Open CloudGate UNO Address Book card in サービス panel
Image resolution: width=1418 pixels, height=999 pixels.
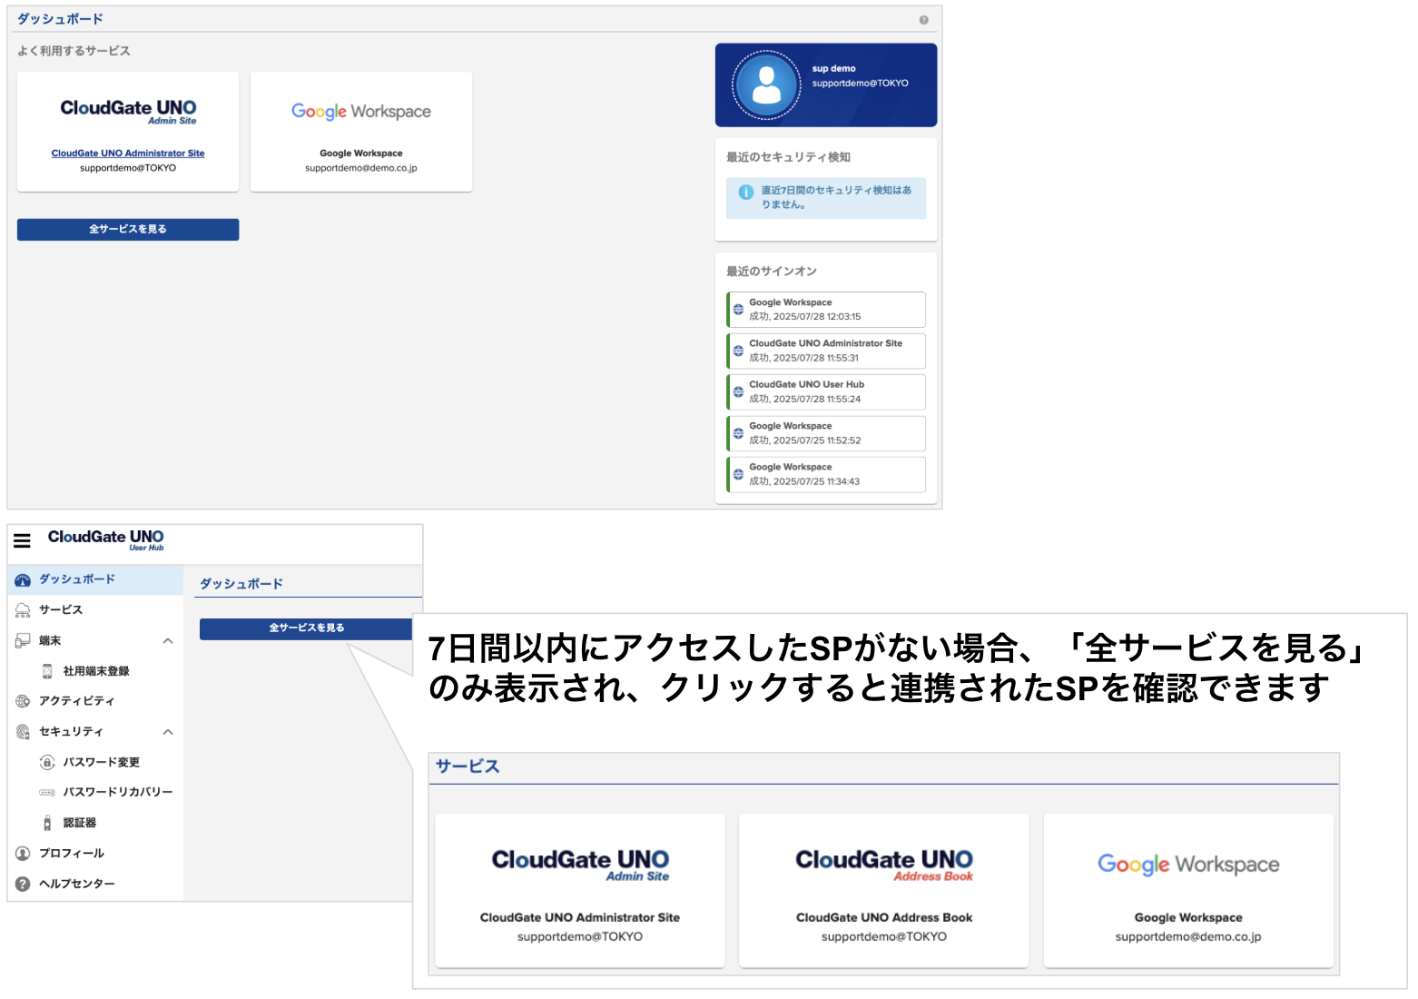click(x=884, y=891)
